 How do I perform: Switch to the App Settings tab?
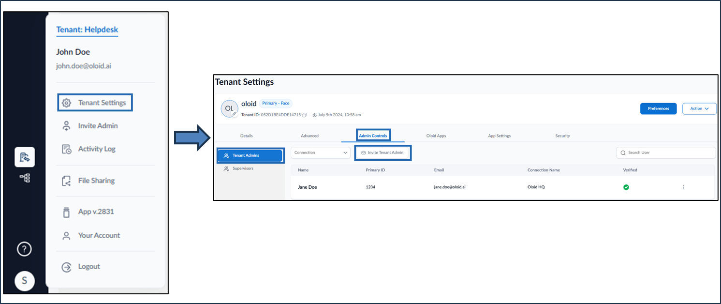coord(500,136)
